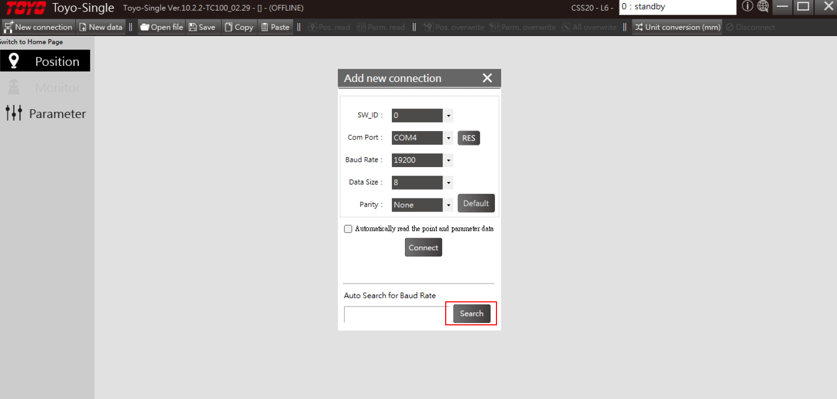Click the CSS20 - L6 model label
Image resolution: width=837 pixels, height=399 pixels.
pos(592,8)
